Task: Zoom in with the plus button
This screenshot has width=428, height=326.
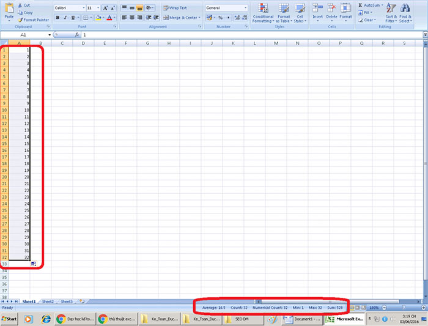Action: click(424, 308)
